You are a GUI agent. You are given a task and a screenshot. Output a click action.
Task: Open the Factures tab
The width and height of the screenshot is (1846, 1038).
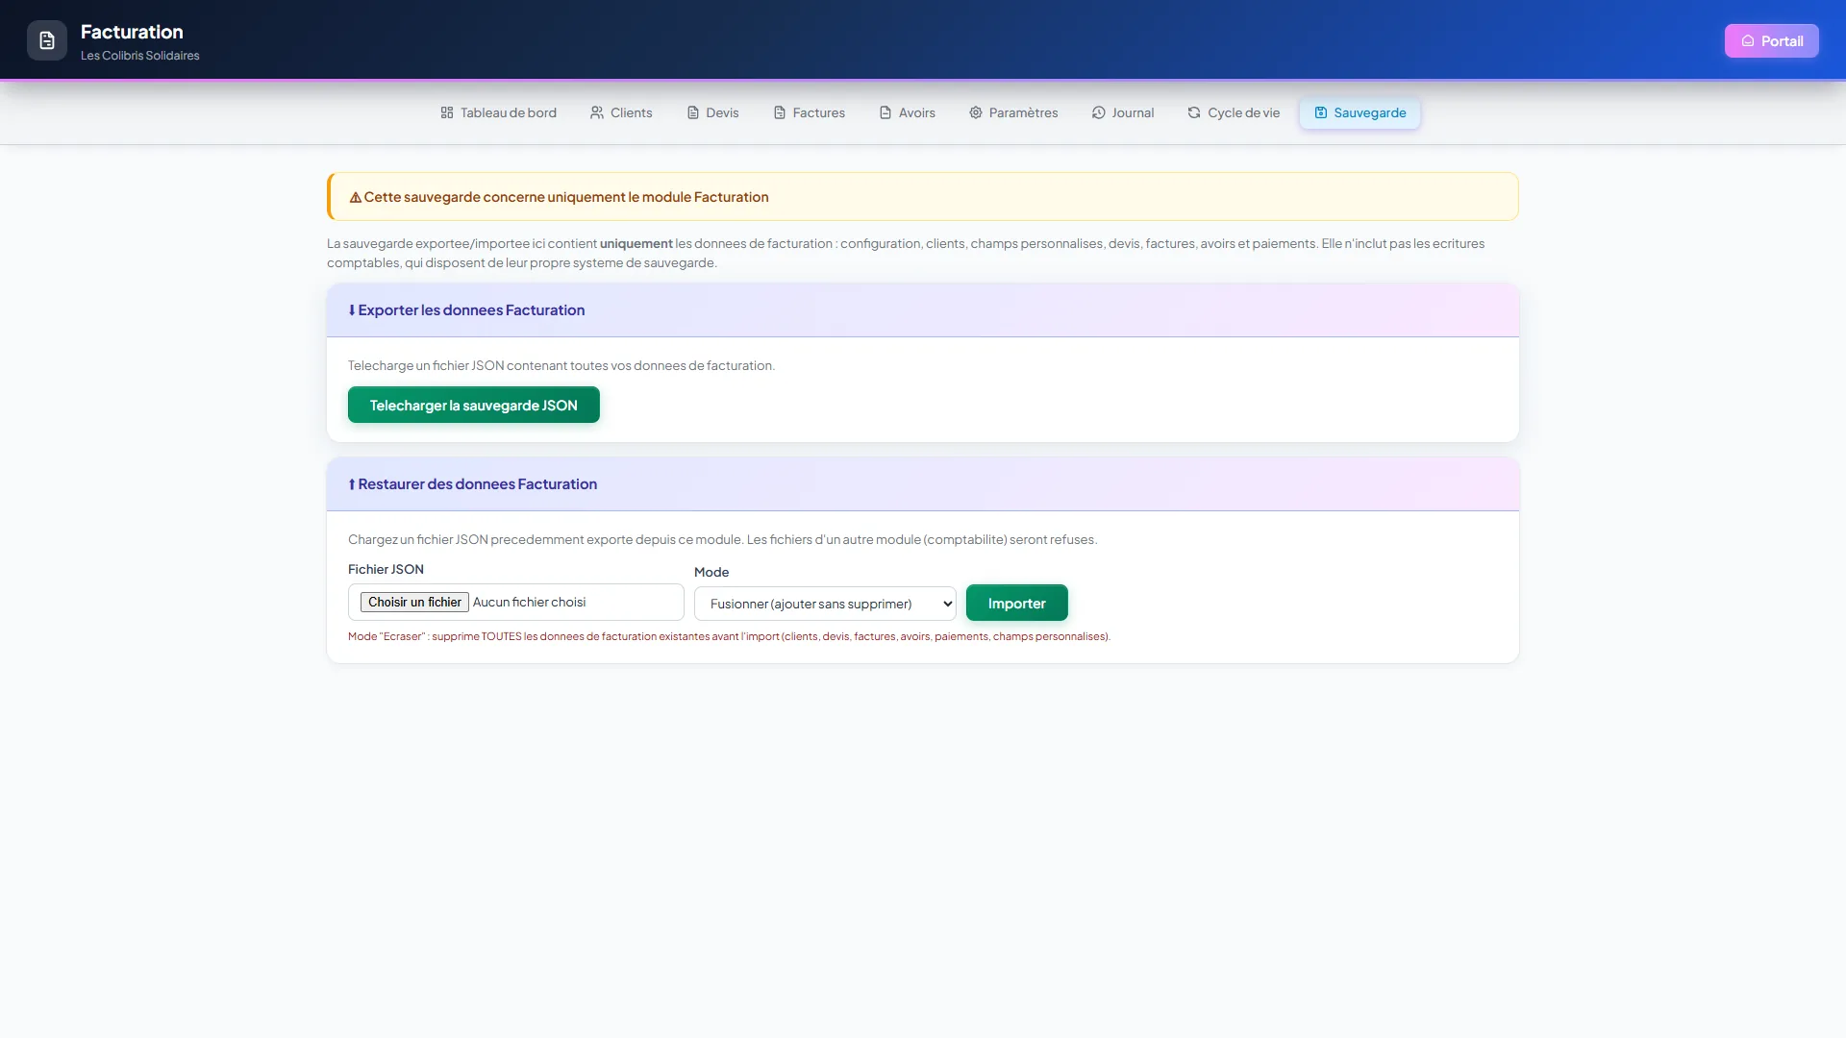click(809, 112)
